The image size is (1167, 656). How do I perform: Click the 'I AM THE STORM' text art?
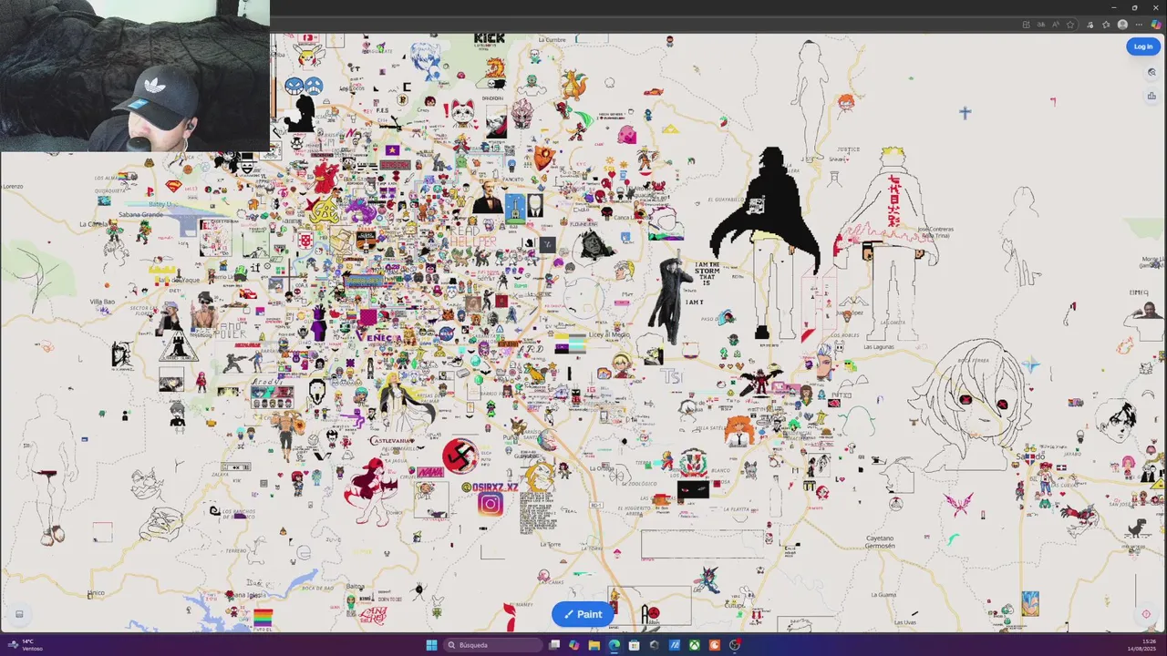(x=707, y=274)
